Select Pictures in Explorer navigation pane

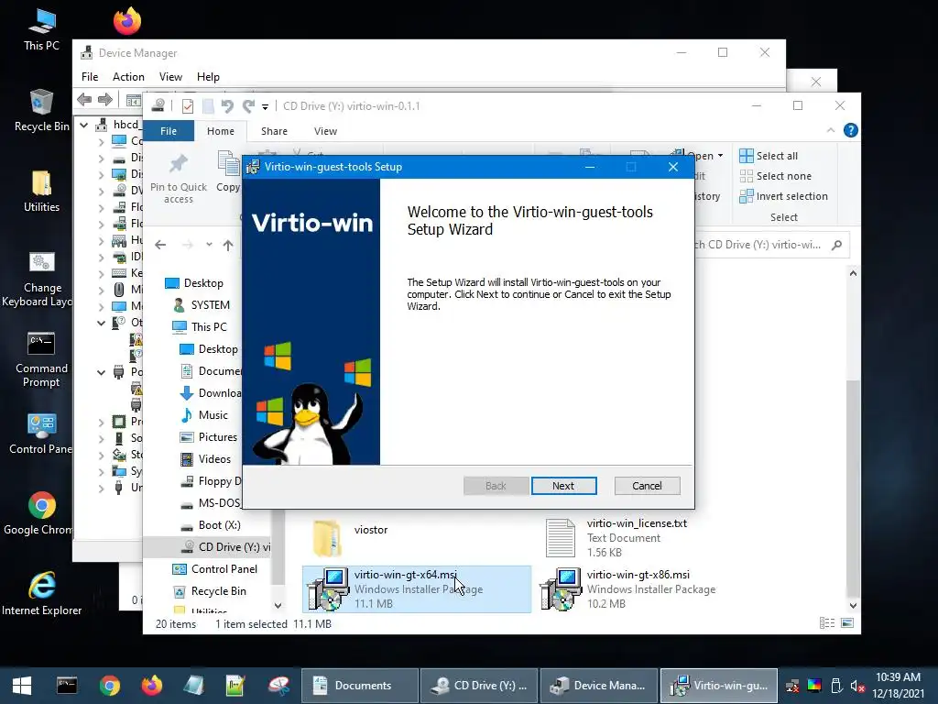(209, 437)
